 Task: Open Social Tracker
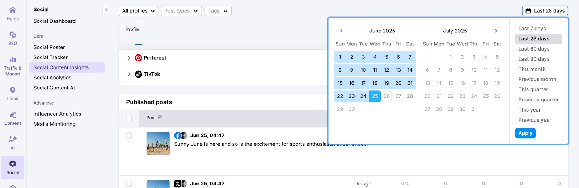(x=51, y=57)
